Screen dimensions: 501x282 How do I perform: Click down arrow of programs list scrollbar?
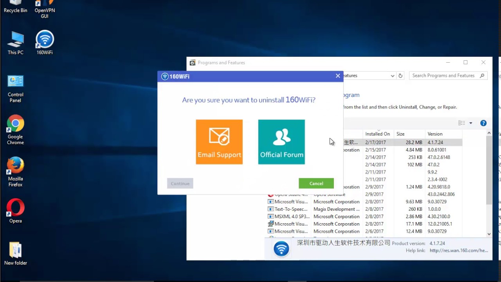[x=489, y=234]
